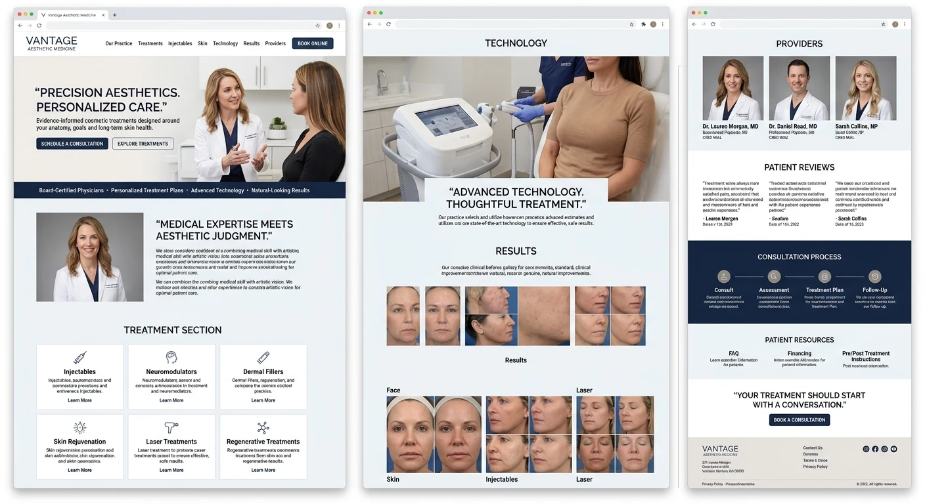Click the Book a Consultation button

tap(800, 420)
